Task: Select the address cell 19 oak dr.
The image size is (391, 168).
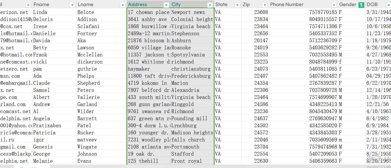Action: pos(149,154)
